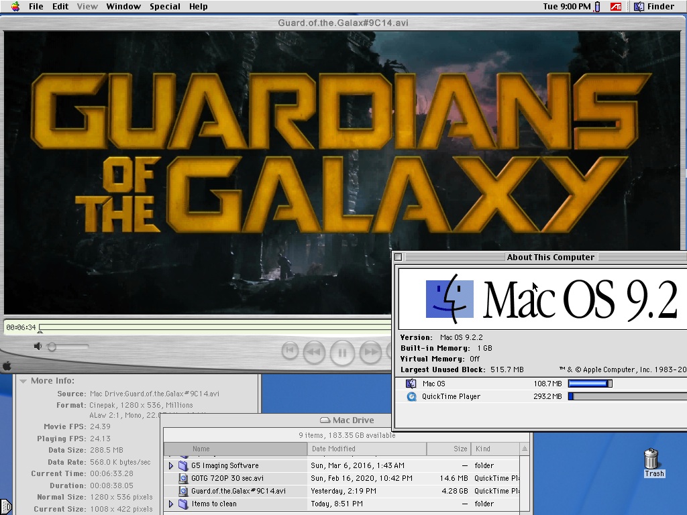The width and height of the screenshot is (687, 515).
Task: Open the File menu
Action: click(x=36, y=7)
